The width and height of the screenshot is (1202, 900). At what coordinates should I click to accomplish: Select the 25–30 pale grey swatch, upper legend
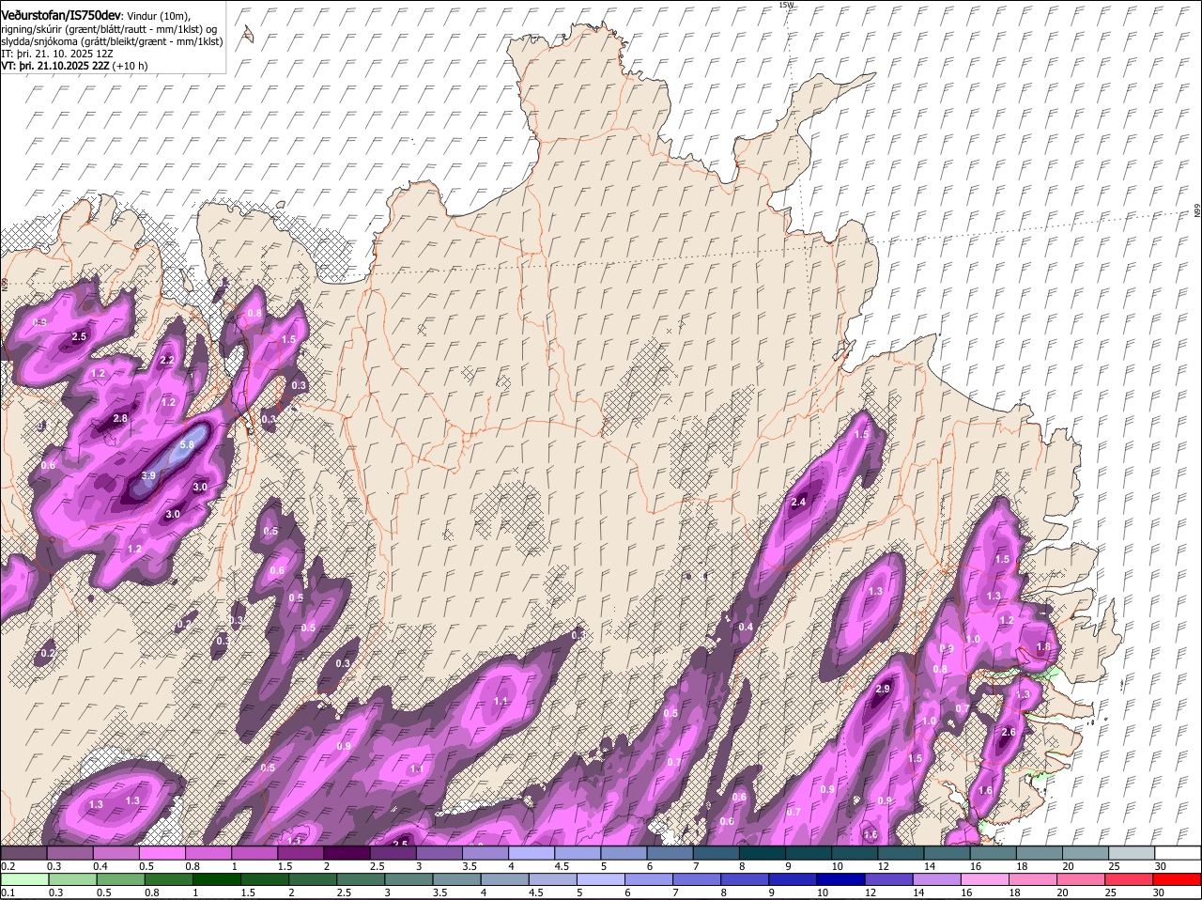tap(1132, 853)
